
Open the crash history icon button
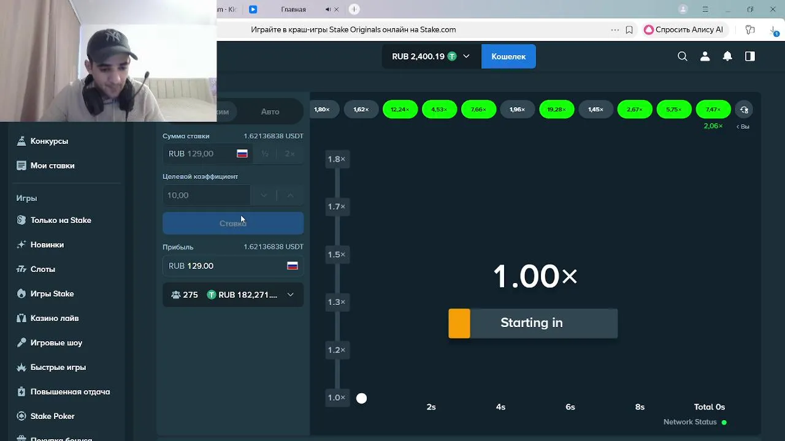click(x=744, y=110)
